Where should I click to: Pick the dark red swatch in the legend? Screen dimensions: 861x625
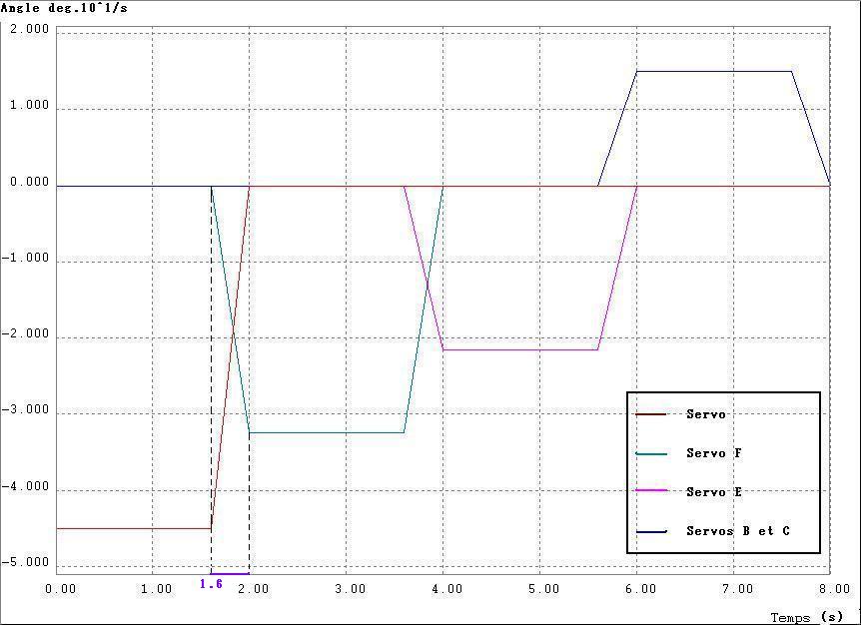tap(651, 414)
